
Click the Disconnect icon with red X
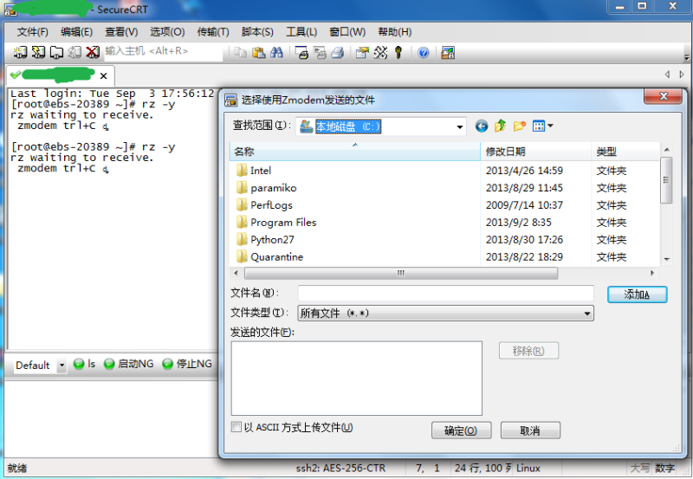93,52
